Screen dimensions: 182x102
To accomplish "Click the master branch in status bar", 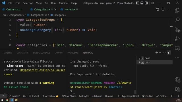I will point(14,96).
